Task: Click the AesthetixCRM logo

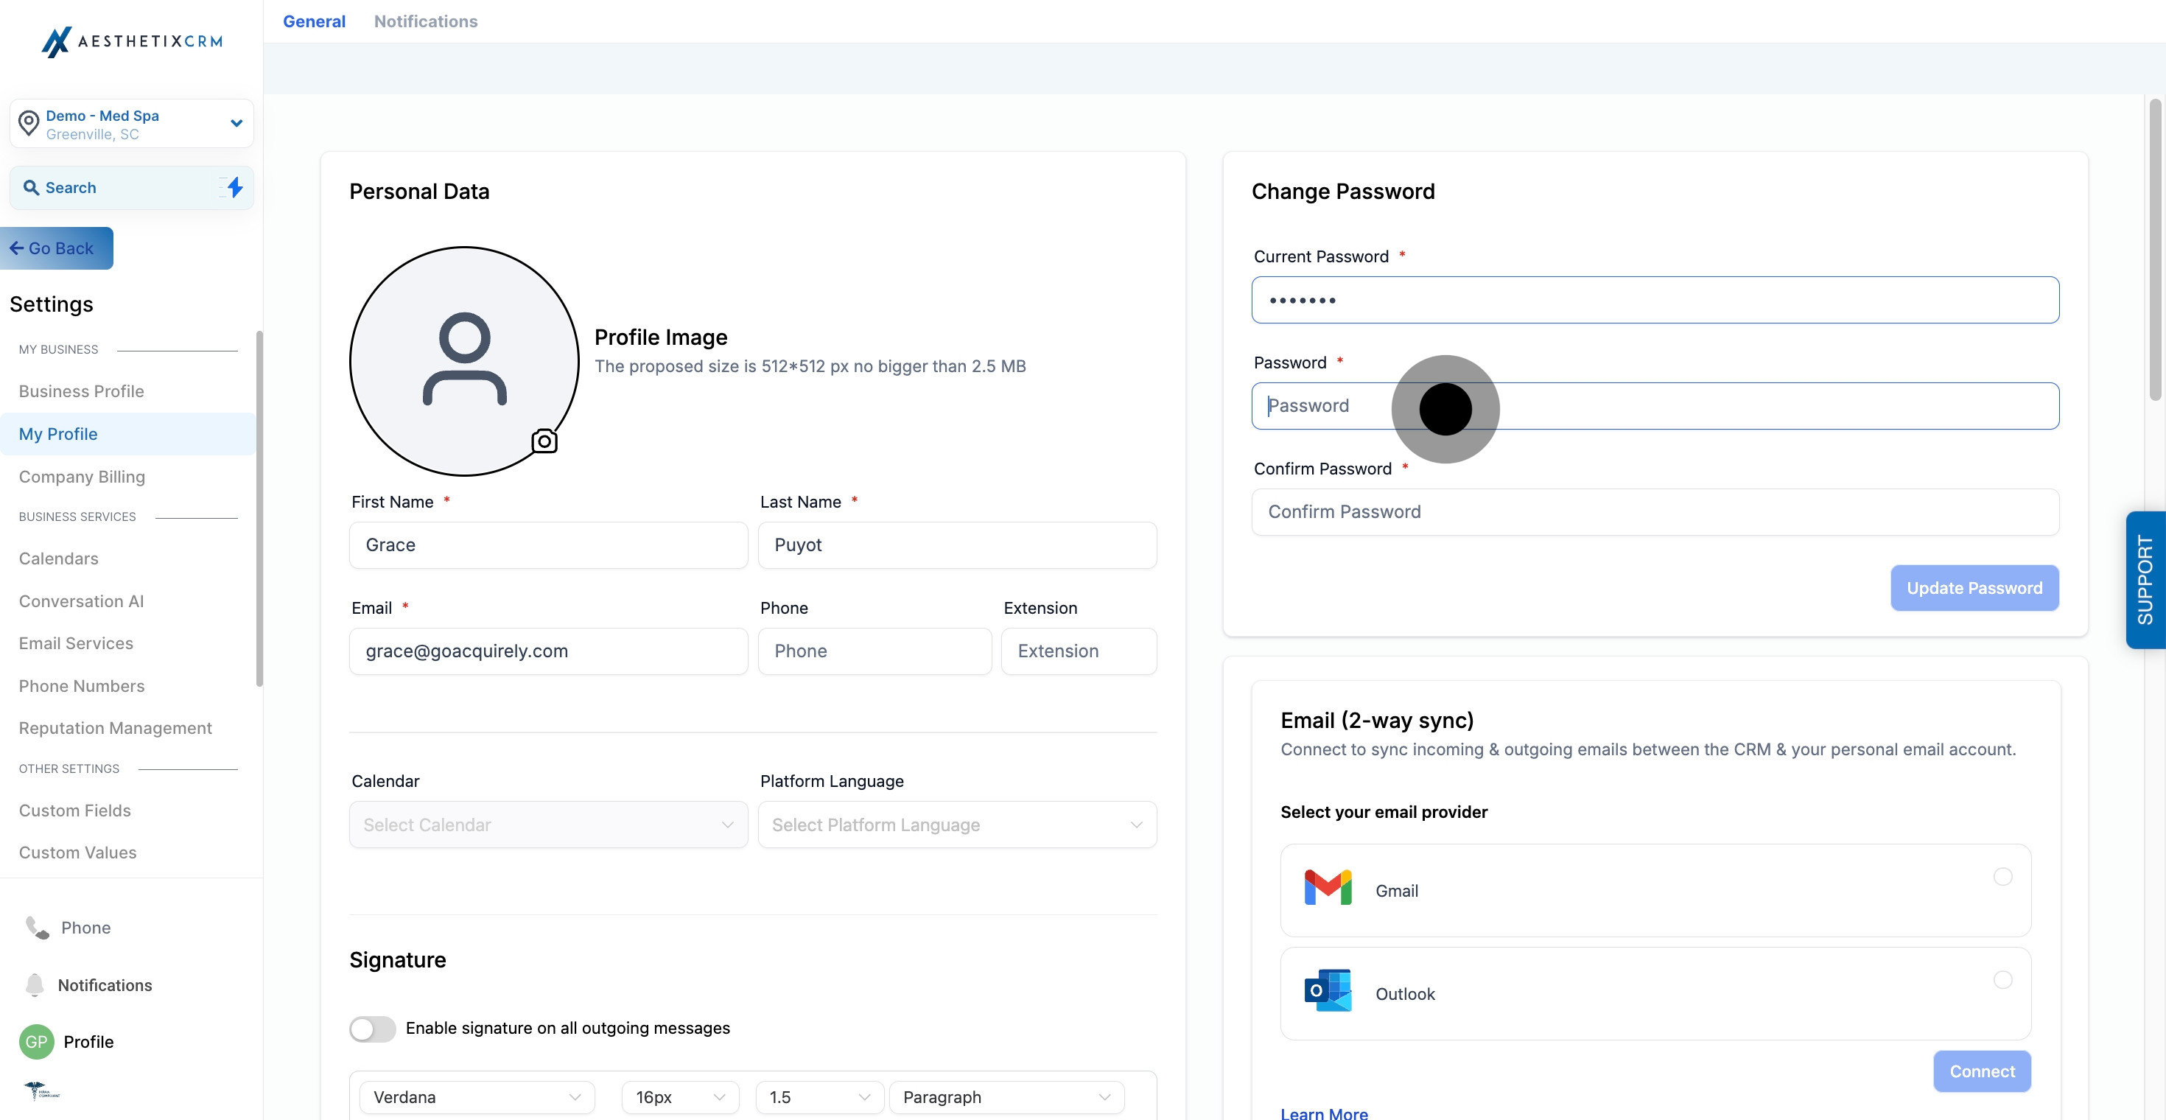Action: (x=132, y=41)
